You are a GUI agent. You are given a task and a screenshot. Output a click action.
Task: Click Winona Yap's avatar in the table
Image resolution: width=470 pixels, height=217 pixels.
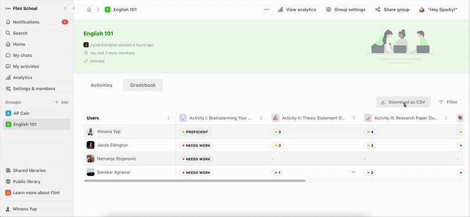click(x=90, y=132)
